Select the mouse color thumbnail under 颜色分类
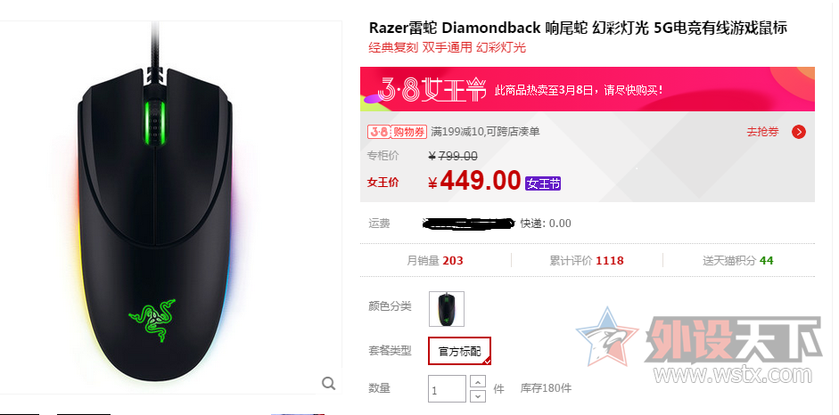Image resolution: width=839 pixels, height=415 pixels. (x=447, y=309)
